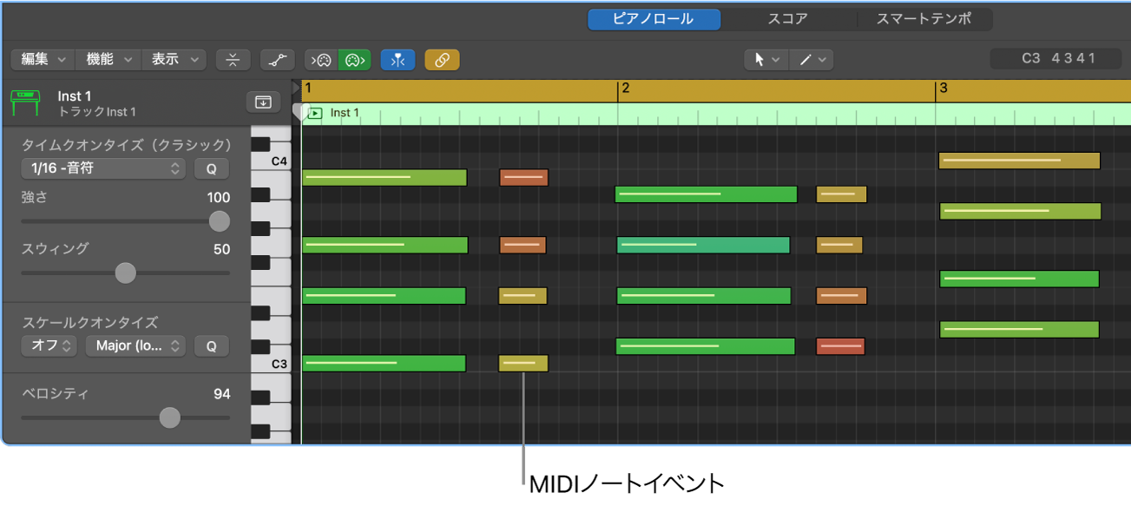Enable the blue snap-to-grid icon
Screen dimensions: 1131x506
pos(398,60)
